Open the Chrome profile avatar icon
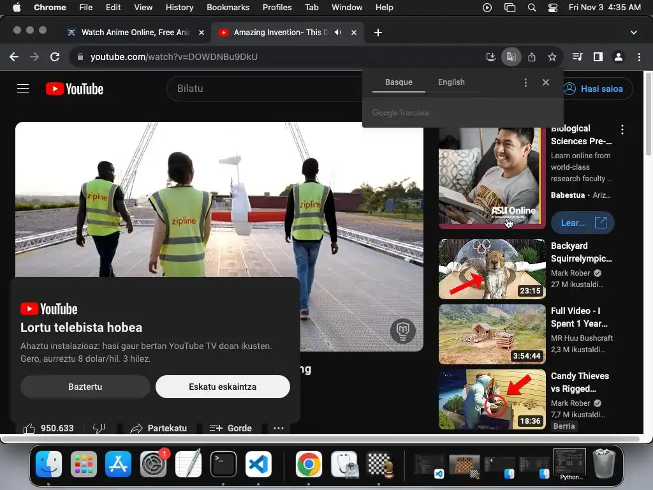 (x=619, y=57)
